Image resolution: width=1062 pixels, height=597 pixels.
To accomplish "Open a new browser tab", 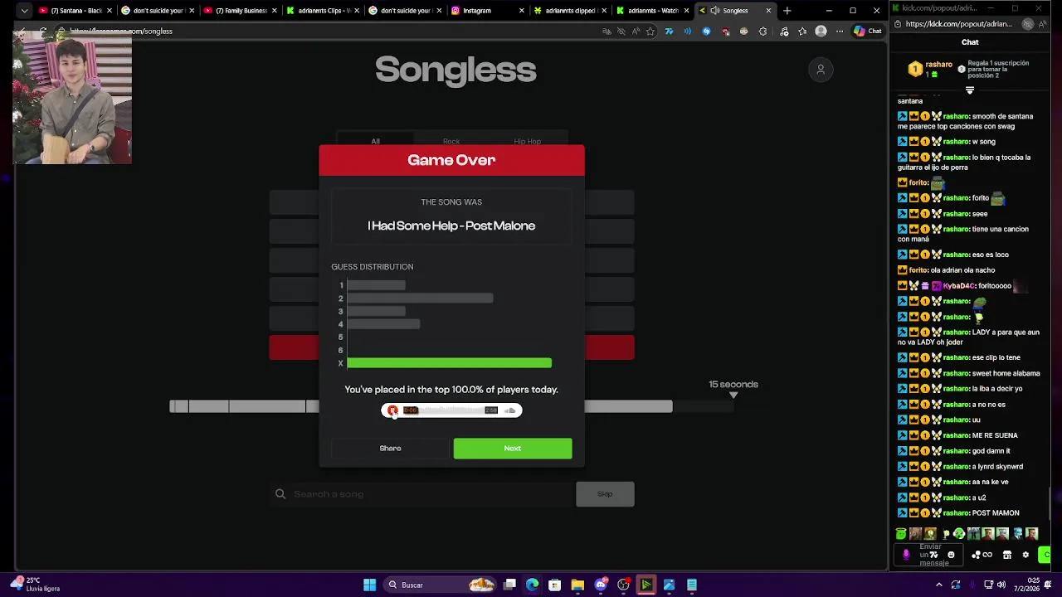I will pyautogui.click(x=787, y=11).
